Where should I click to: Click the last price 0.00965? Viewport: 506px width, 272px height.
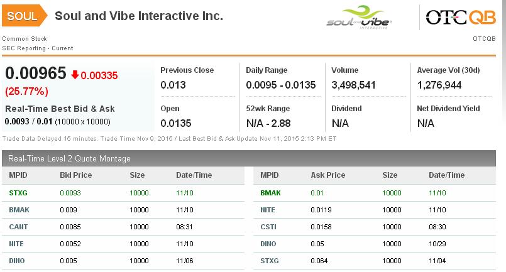[x=36, y=74]
